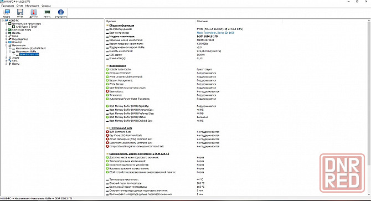The image size is (371, 201).
Task: Click the Host Memory Buffer (HMB) Minimum Size row
Action: pyautogui.click(x=131, y=110)
